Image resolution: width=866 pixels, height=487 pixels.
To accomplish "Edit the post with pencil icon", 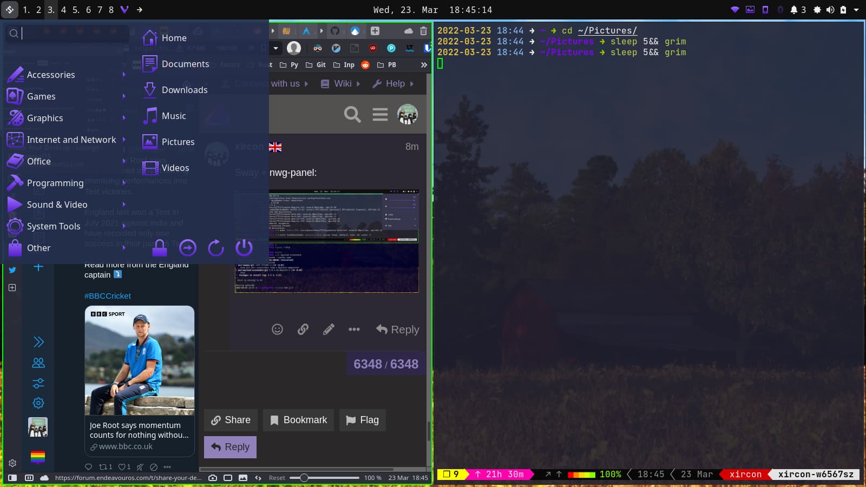I will coord(329,329).
